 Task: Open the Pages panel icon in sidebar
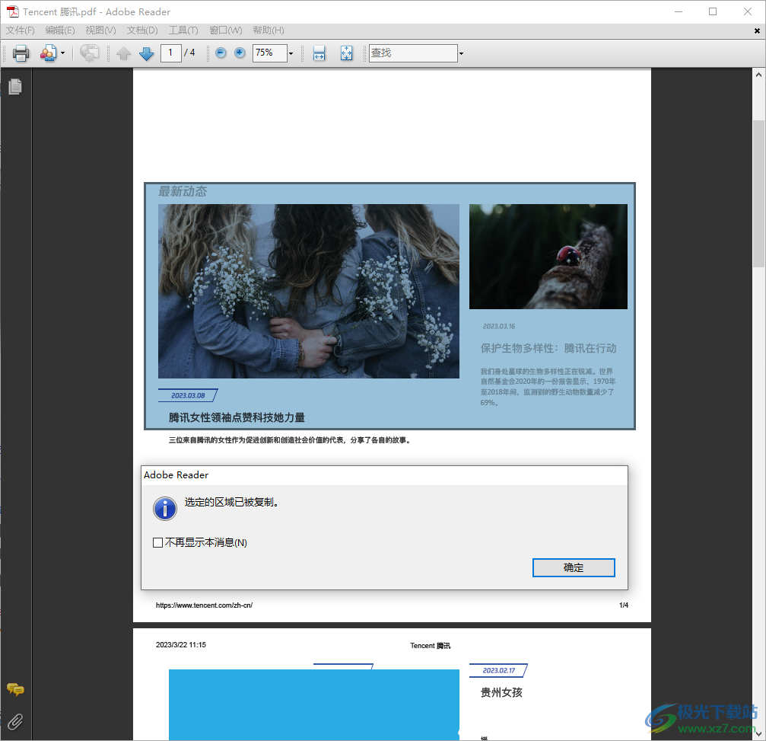pyautogui.click(x=15, y=87)
